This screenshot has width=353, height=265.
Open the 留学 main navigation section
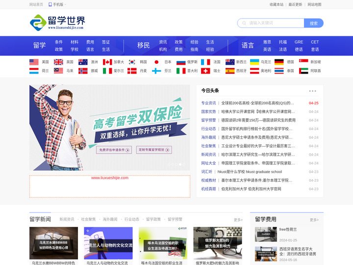[x=40, y=45]
